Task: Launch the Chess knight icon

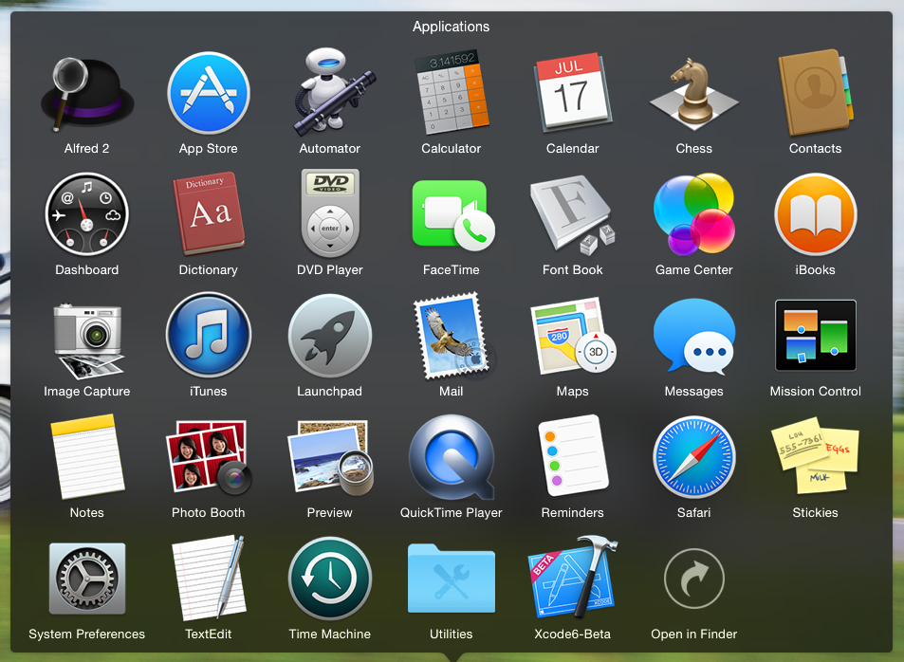Action: 693,93
